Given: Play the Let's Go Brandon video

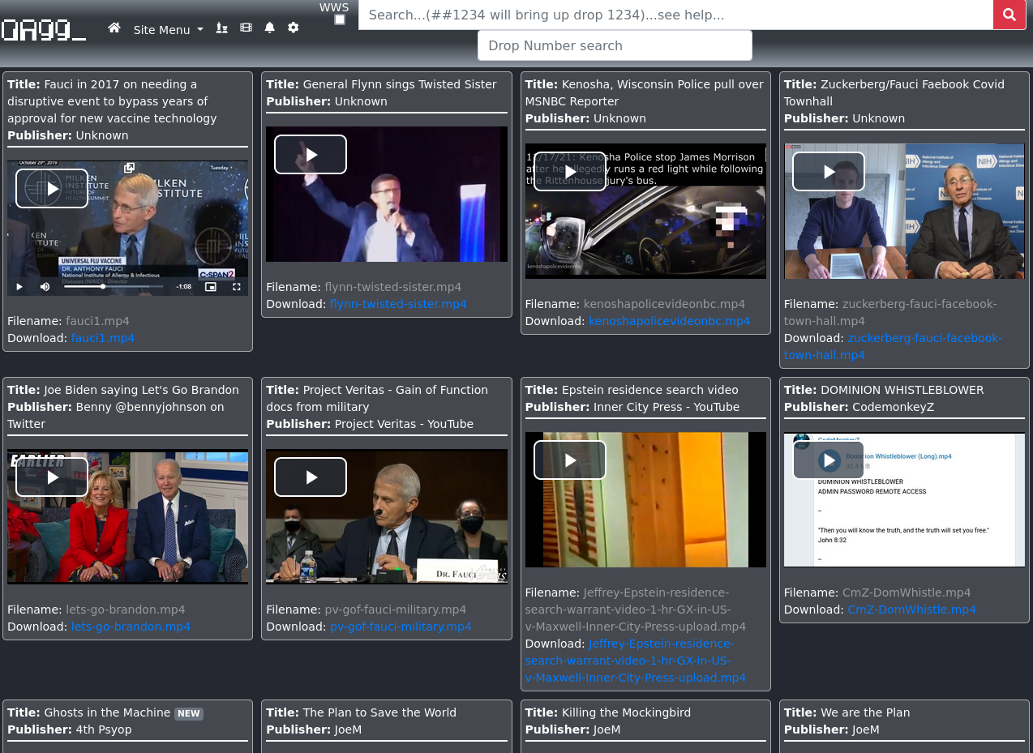Looking at the screenshot, I should [52, 477].
